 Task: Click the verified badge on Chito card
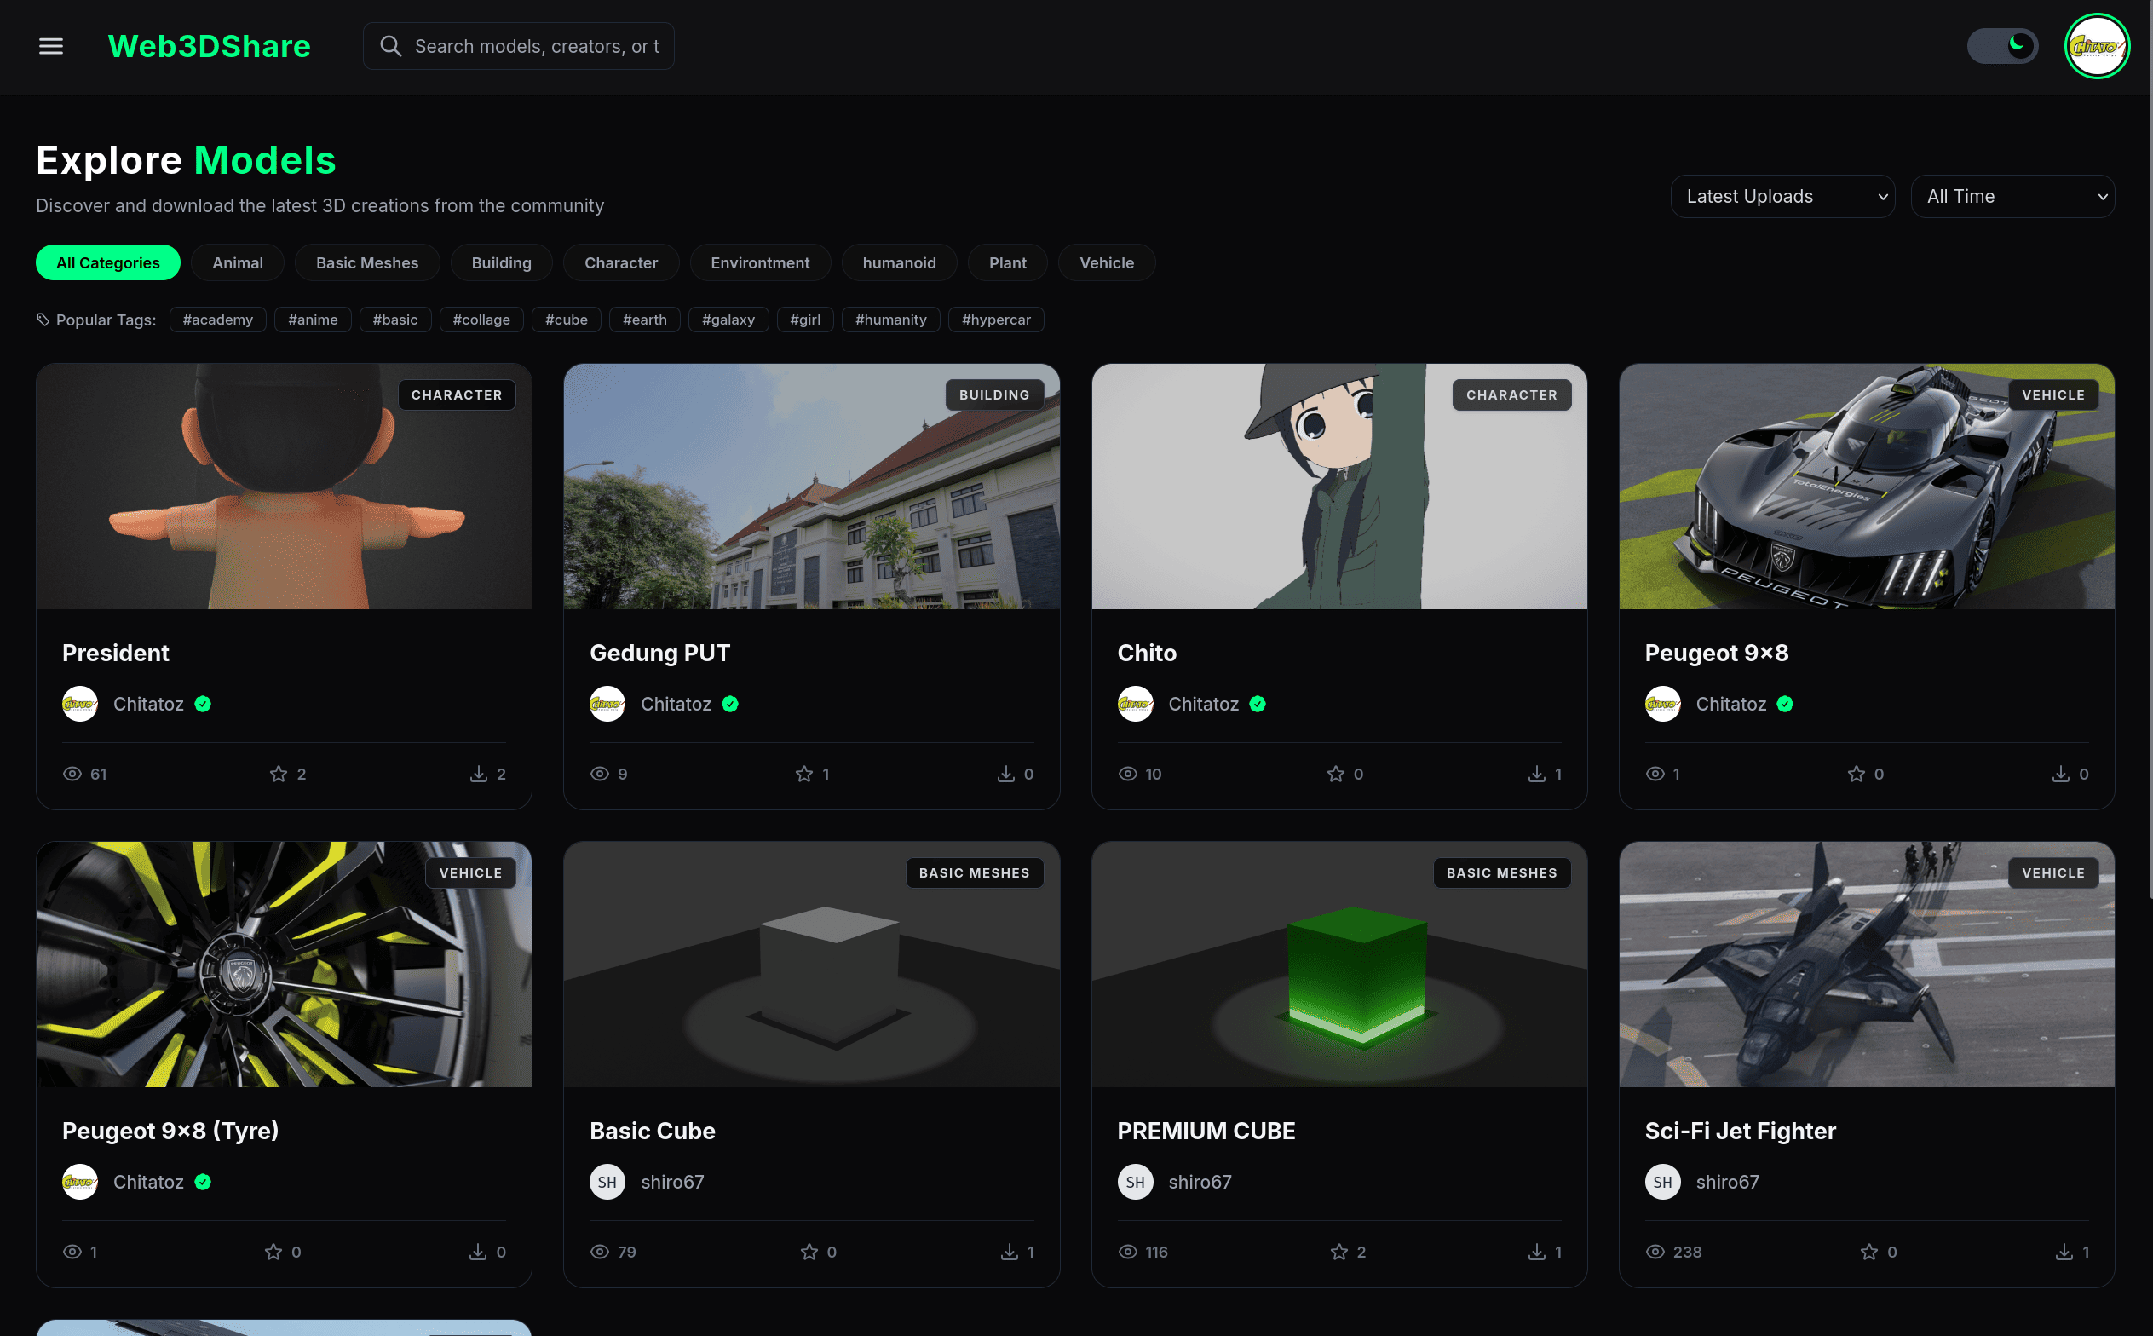point(1258,705)
